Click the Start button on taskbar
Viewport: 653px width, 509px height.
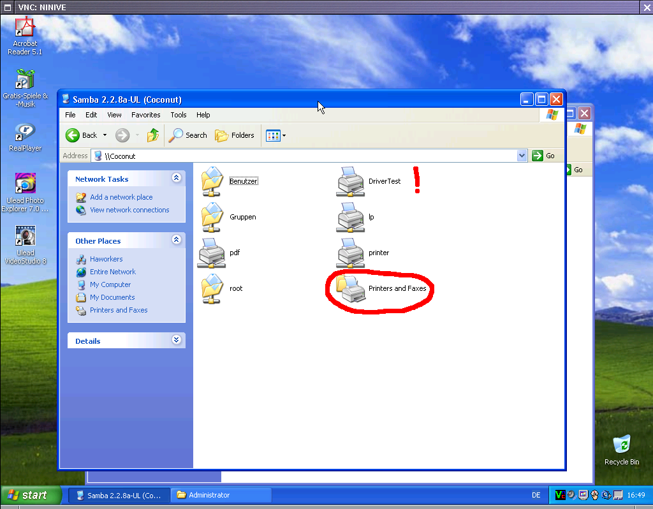point(31,495)
